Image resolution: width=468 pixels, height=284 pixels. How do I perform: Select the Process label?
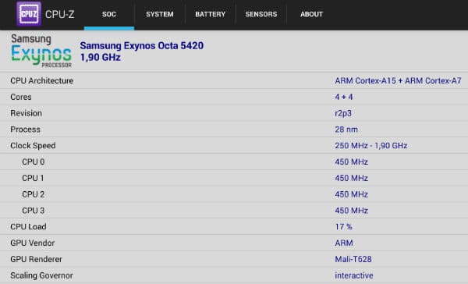pyautogui.click(x=26, y=130)
